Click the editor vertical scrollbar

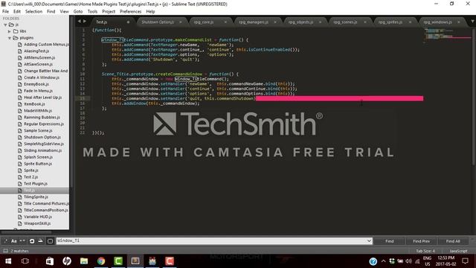[x=474, y=98]
